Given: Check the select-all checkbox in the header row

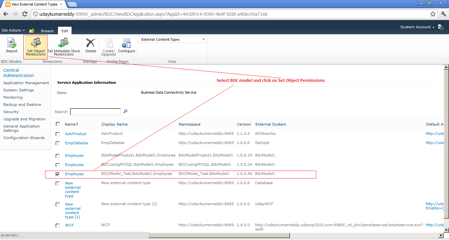Looking at the screenshot, I should tap(58, 124).
